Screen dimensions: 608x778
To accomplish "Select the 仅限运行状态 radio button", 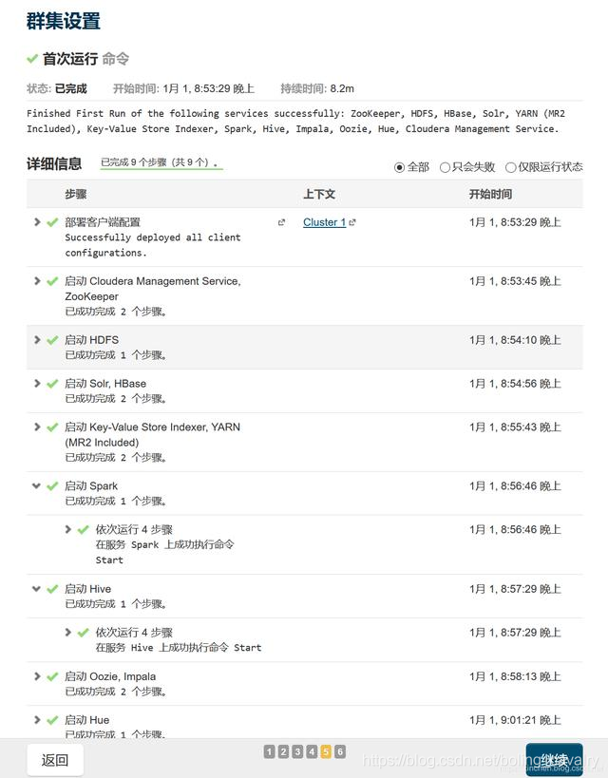I will coord(510,168).
